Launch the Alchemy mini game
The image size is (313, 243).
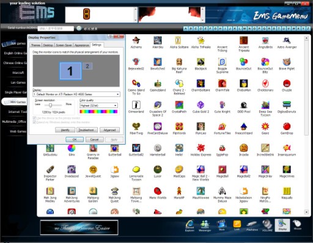click(136, 43)
